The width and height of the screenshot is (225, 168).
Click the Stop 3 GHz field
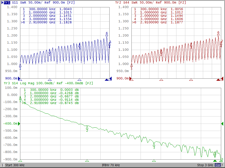point(205,165)
